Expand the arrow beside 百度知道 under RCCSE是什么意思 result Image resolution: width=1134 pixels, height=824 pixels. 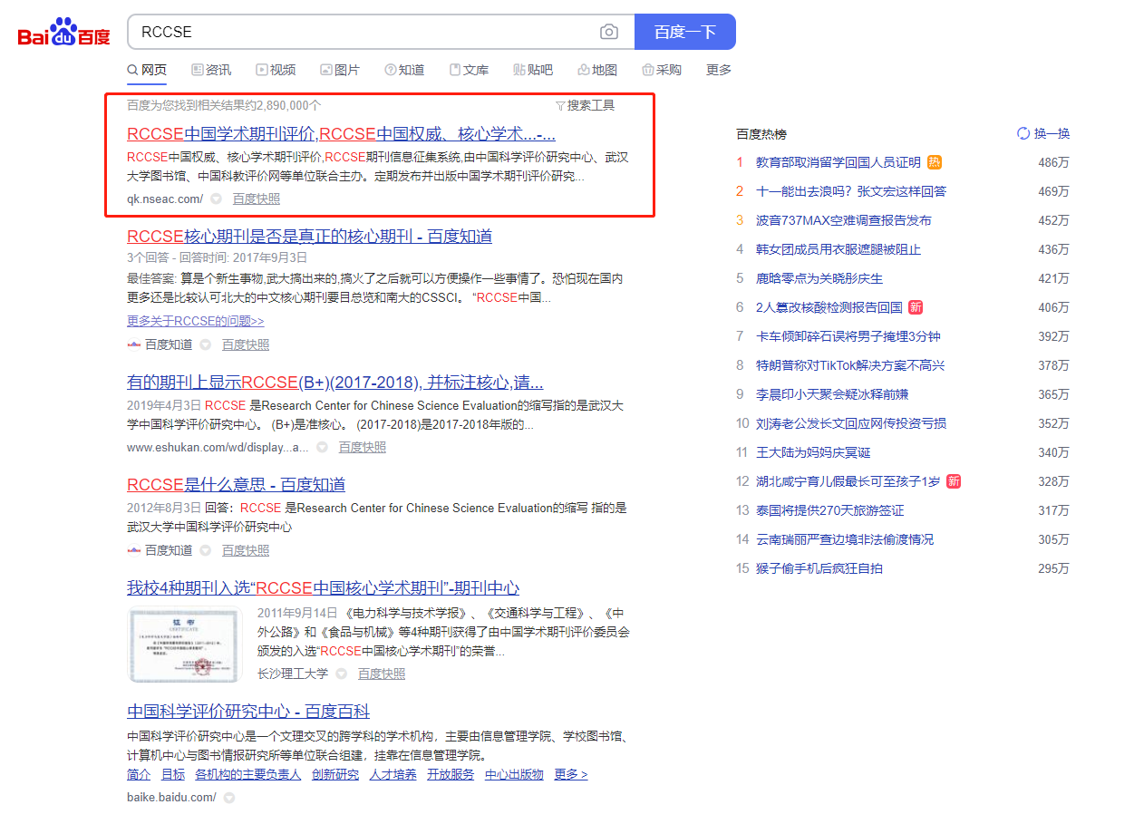pos(205,550)
